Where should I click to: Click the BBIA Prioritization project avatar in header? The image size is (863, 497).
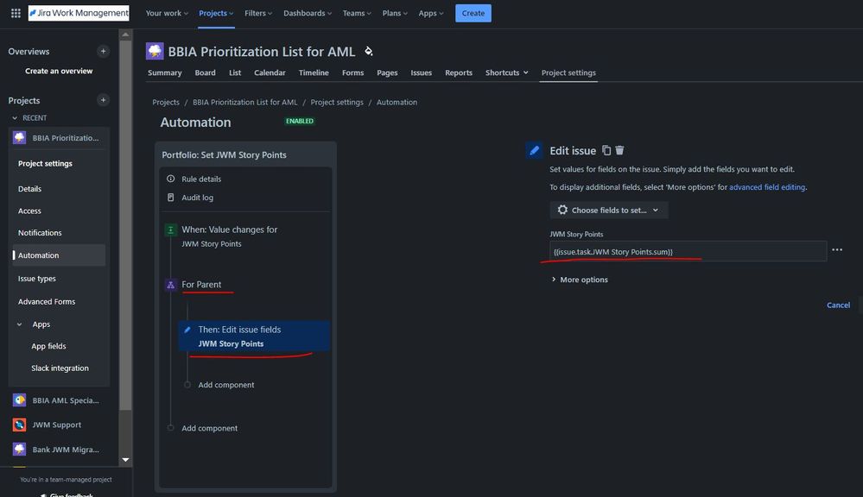point(155,51)
